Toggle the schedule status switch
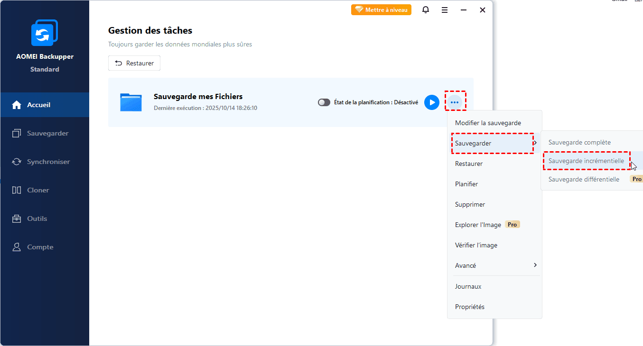The image size is (643, 346). 324,102
